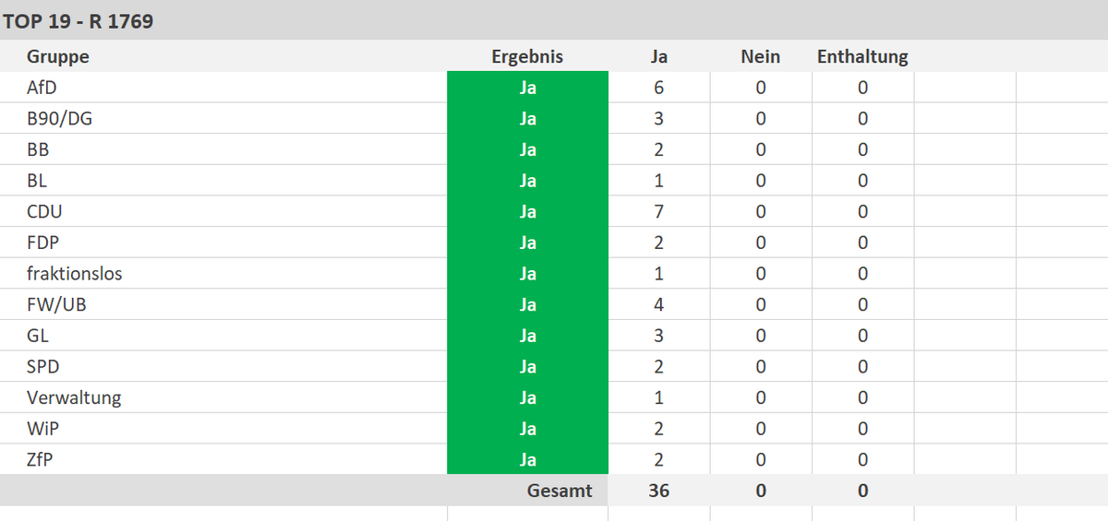
Task: Click the green Ja result for CDU
Action: coord(527,212)
